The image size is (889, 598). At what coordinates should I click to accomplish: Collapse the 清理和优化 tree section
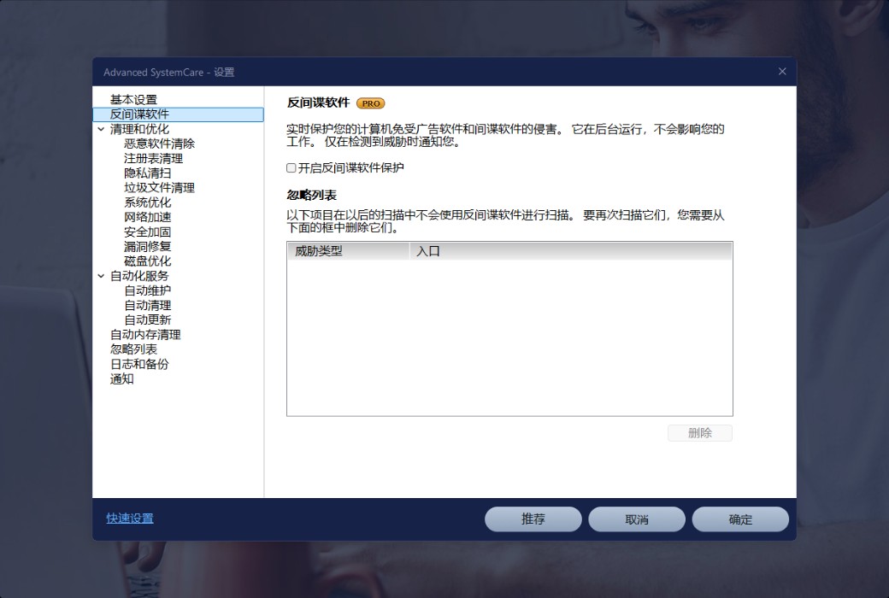point(101,130)
